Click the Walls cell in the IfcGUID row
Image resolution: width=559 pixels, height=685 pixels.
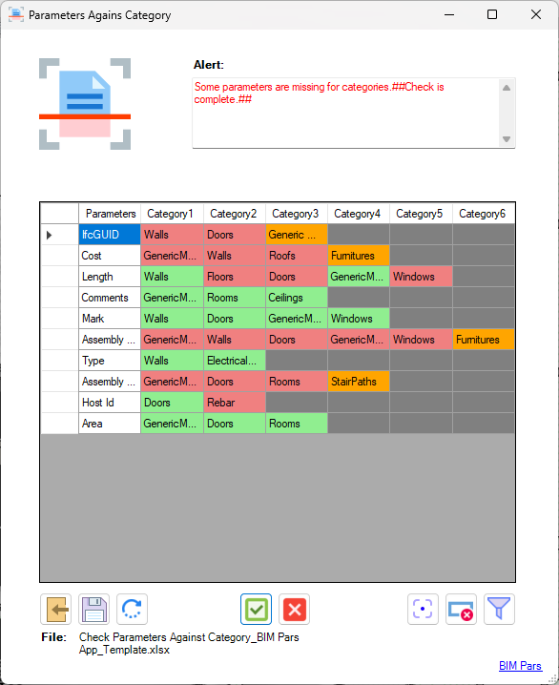[172, 235]
